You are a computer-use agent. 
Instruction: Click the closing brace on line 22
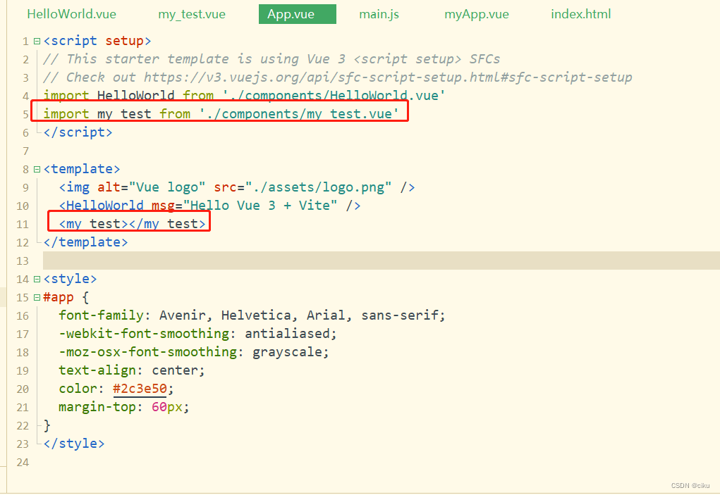point(47,425)
